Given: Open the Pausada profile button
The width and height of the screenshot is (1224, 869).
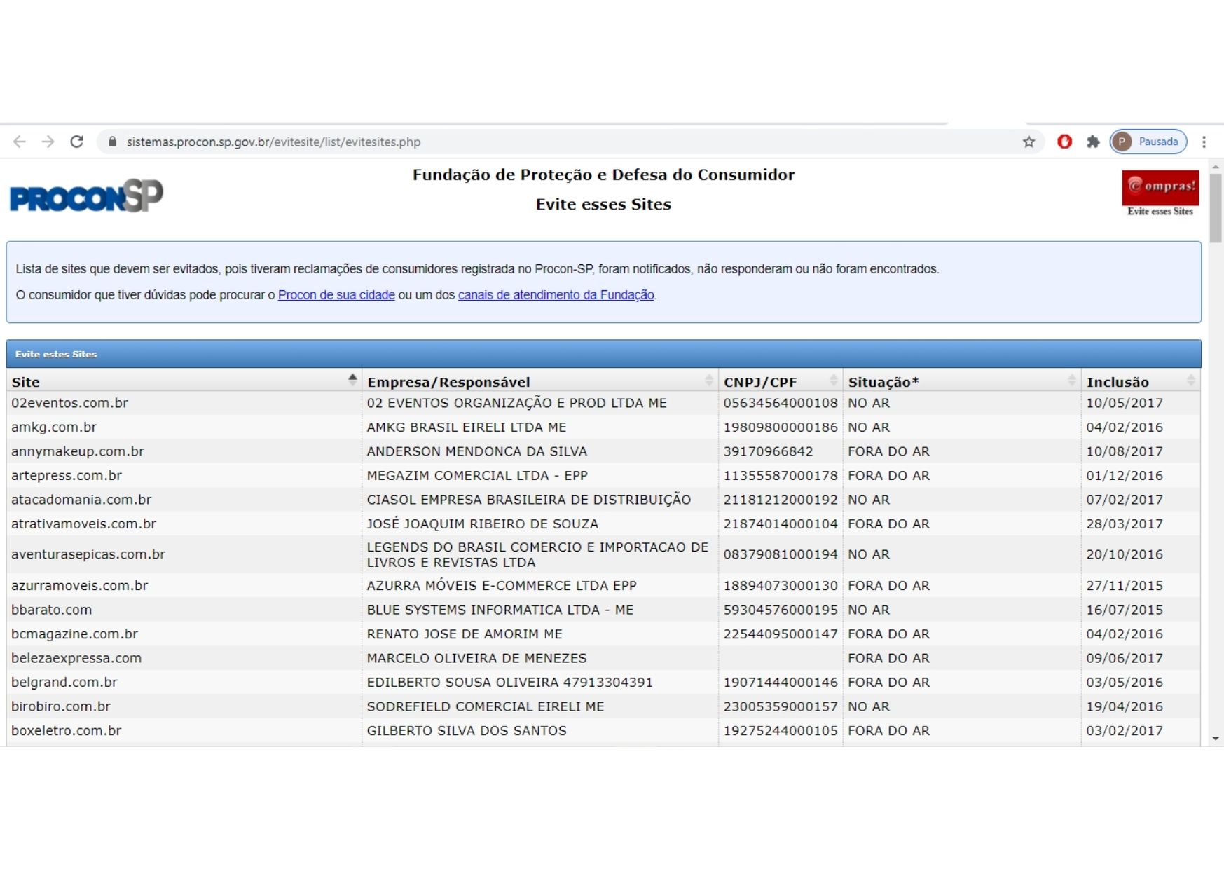Looking at the screenshot, I should [x=1148, y=142].
